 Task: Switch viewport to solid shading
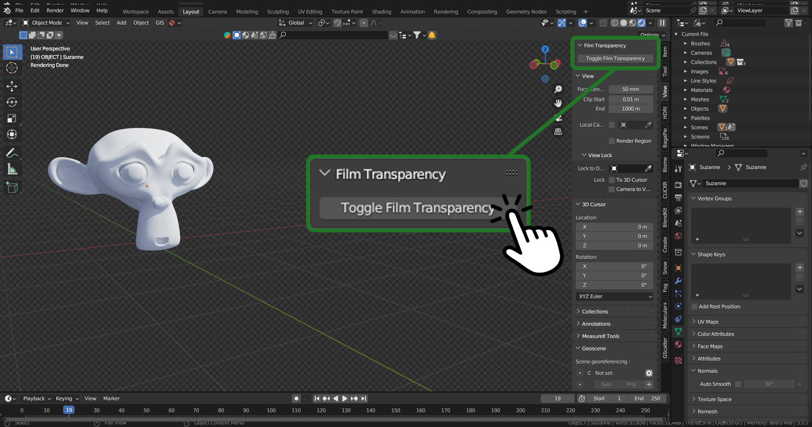click(624, 23)
